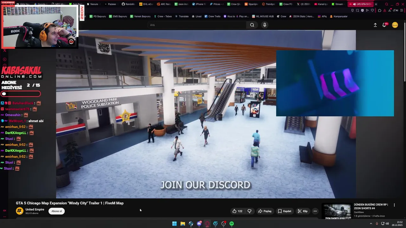Open Discord from the taskbar
Image resolution: width=406 pixels, height=228 pixels.
(199, 224)
